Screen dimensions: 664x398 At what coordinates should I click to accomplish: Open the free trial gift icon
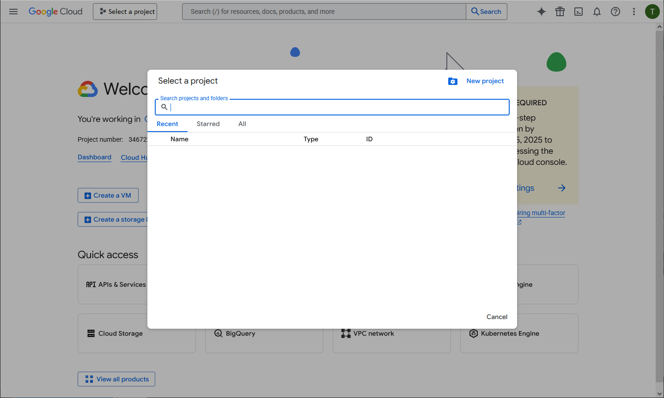tap(560, 12)
